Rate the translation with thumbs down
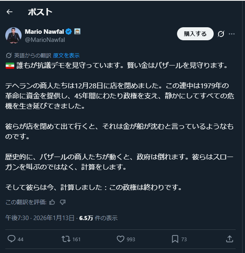 (x=63, y=202)
